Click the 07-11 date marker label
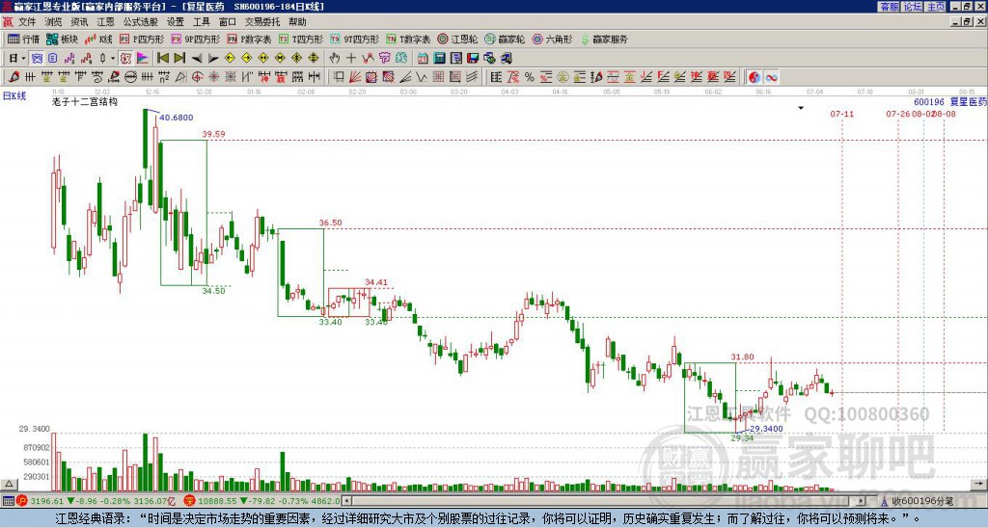This screenshot has width=988, height=528. (841, 114)
